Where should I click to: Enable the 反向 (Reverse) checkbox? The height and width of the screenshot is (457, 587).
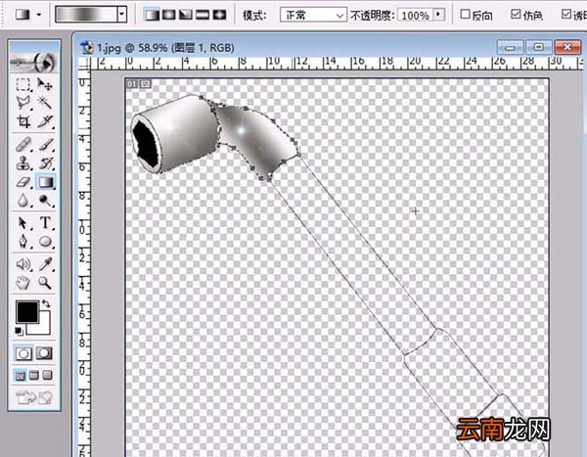coord(465,15)
